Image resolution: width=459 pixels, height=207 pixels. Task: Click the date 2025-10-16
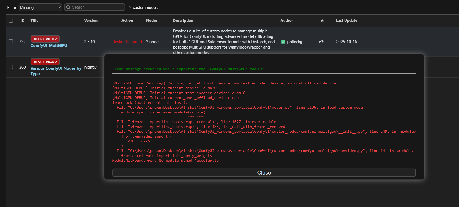coord(347,42)
